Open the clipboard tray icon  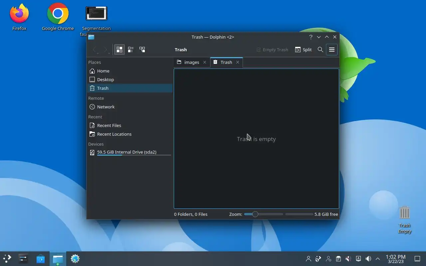[338, 258]
